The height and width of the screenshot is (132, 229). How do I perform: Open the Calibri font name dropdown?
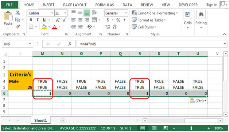[x=52, y=13]
